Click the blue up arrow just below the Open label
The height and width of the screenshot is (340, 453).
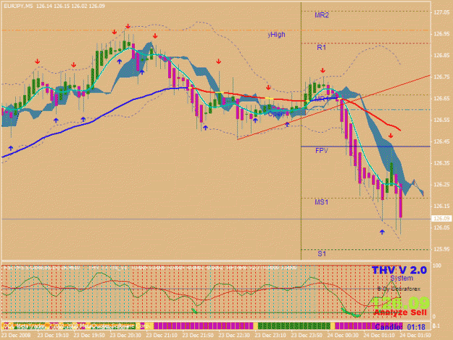pos(287,125)
